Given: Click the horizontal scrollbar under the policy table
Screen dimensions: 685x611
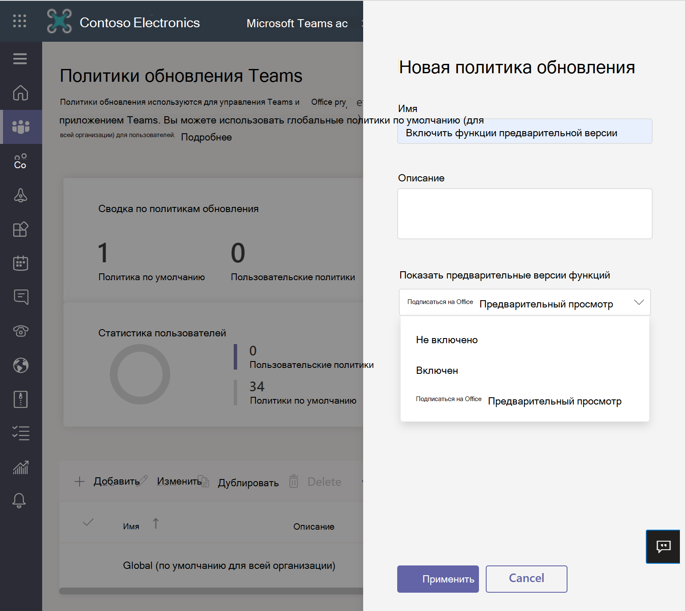Looking at the screenshot, I should click(211, 591).
